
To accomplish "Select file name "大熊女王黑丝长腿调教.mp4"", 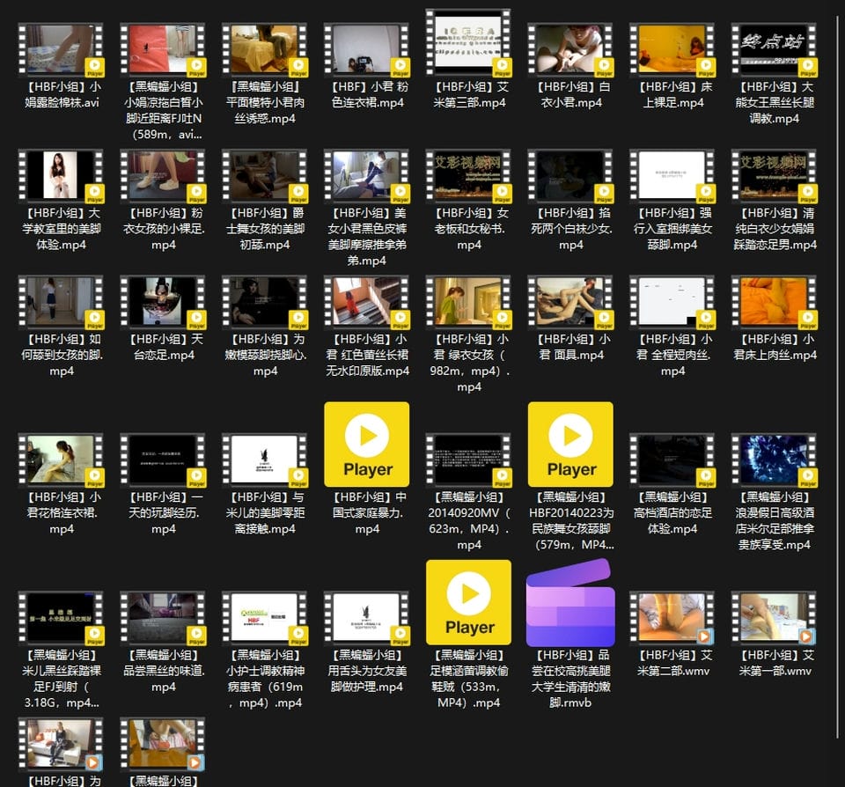I will pos(775,102).
